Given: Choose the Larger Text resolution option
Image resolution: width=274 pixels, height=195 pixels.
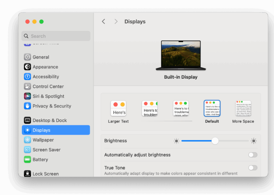Looking at the screenshot, I should (x=119, y=109).
